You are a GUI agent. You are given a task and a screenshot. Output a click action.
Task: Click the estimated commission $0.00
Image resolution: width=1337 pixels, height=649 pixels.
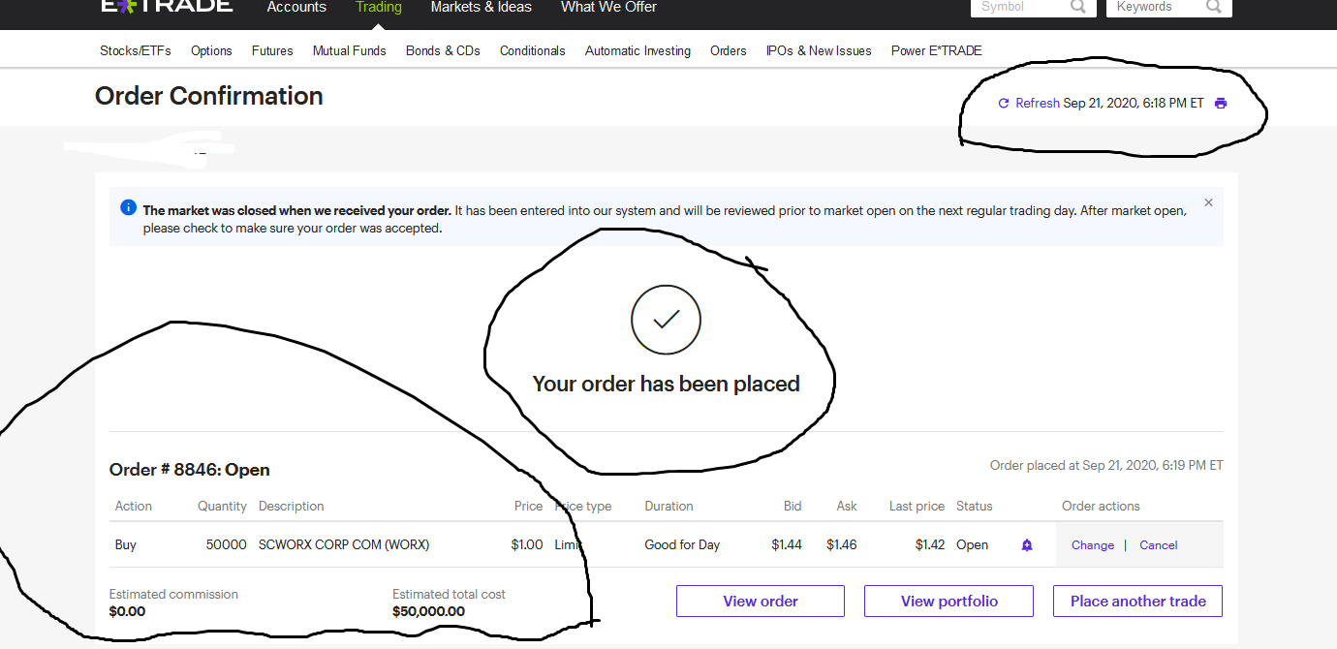coord(128,611)
